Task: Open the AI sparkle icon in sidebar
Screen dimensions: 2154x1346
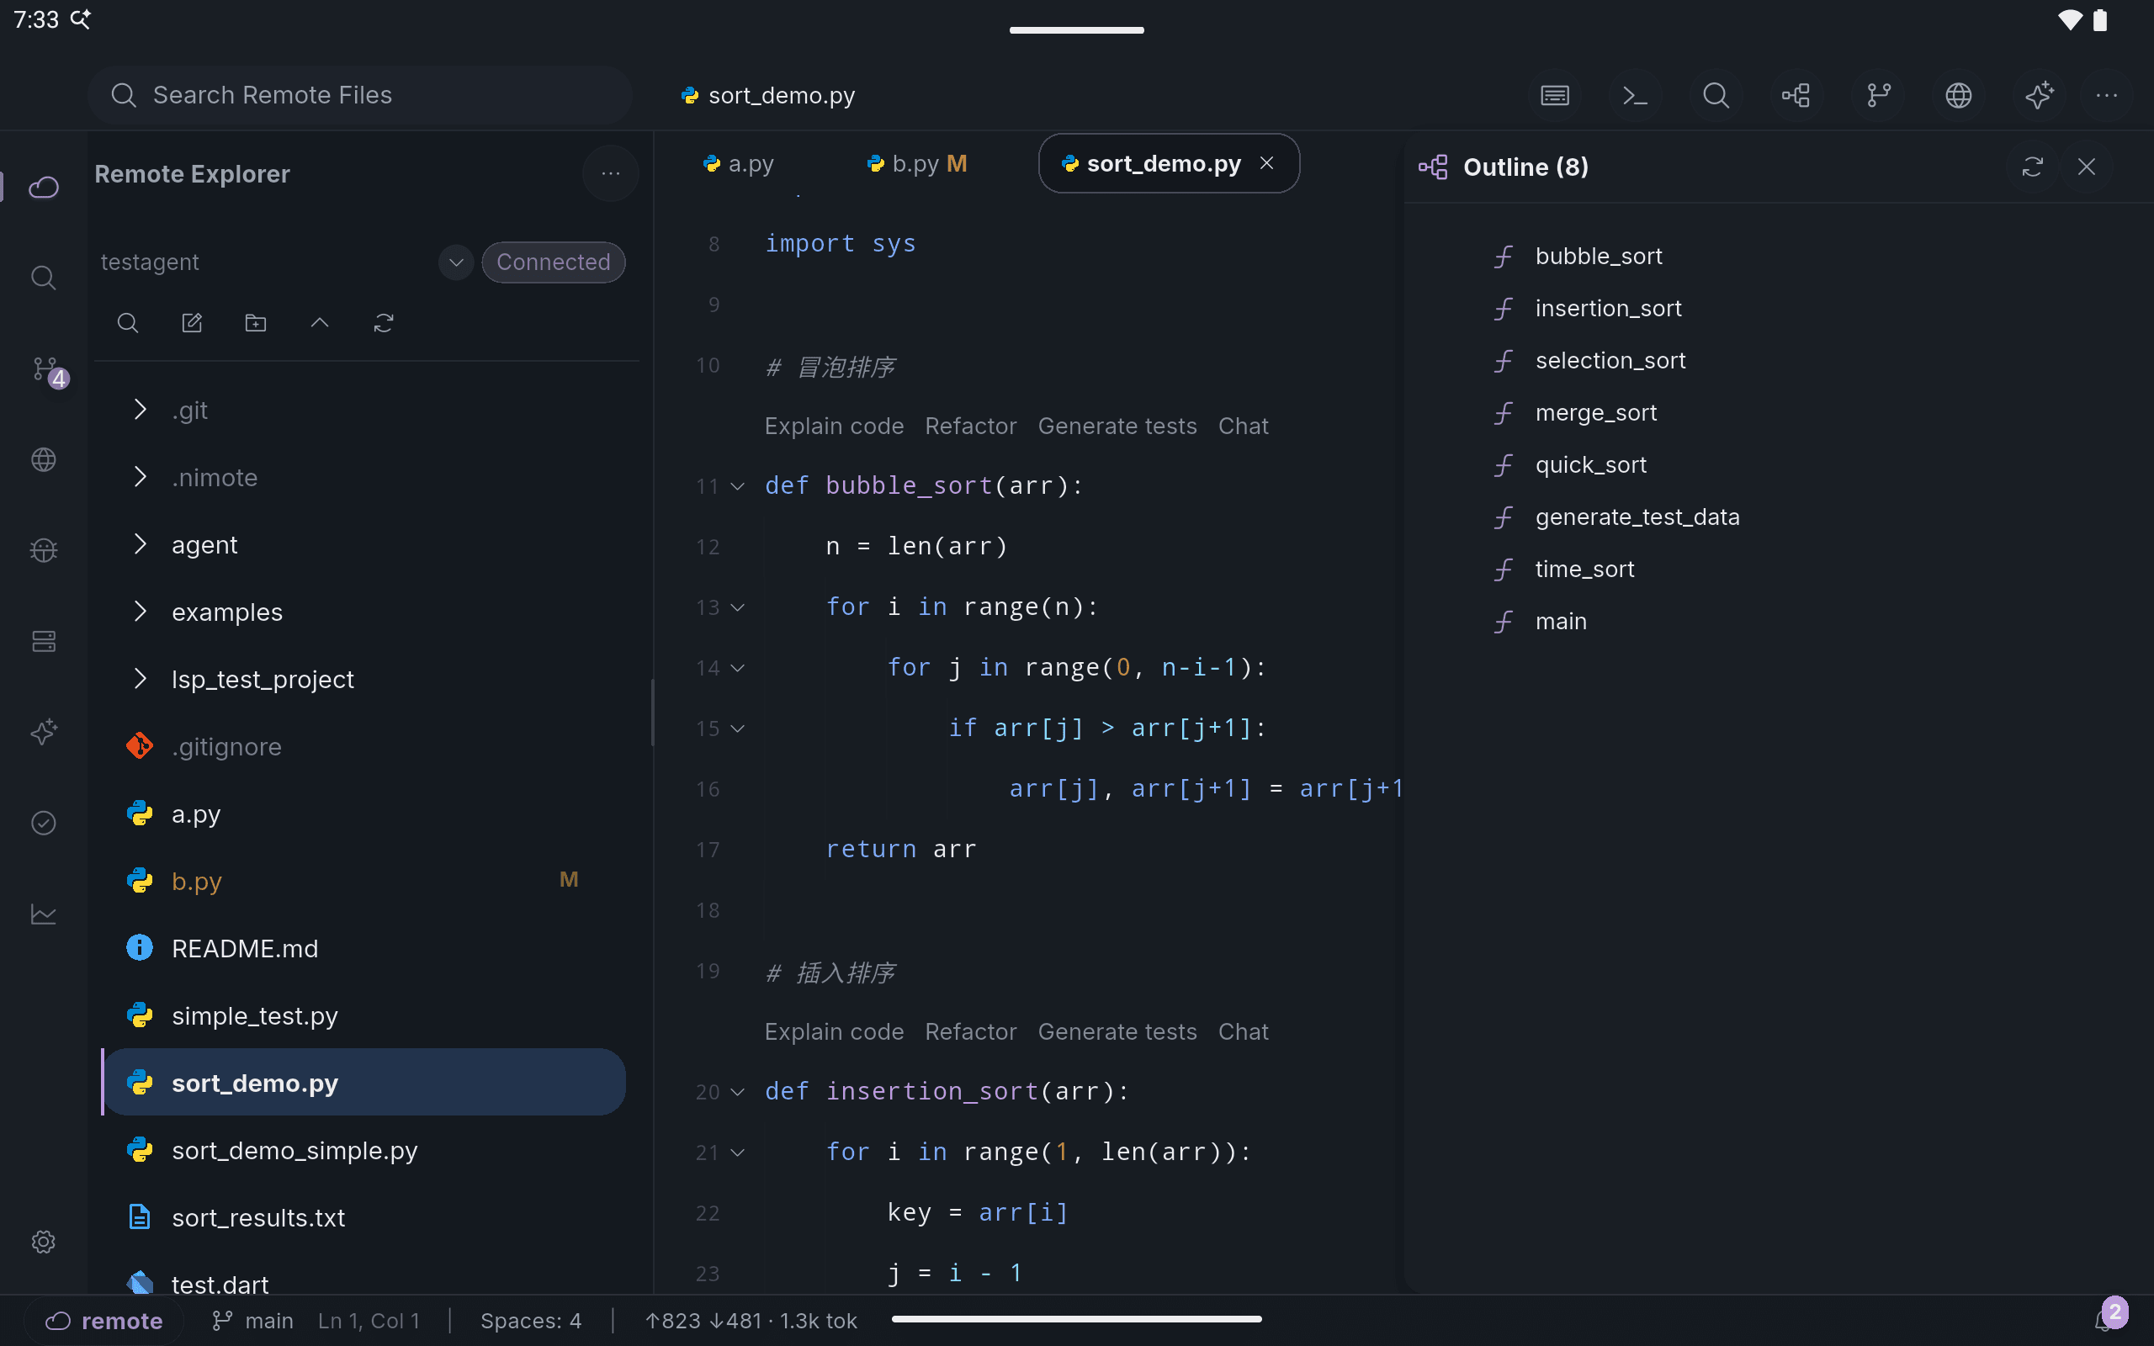Action: click(x=44, y=732)
